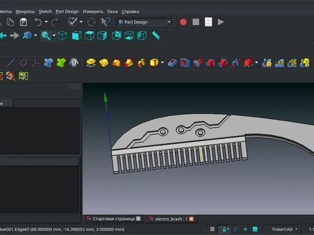Toggle the grid dots status bar icon
The image size is (314, 235).
pyautogui.click(x=212, y=229)
